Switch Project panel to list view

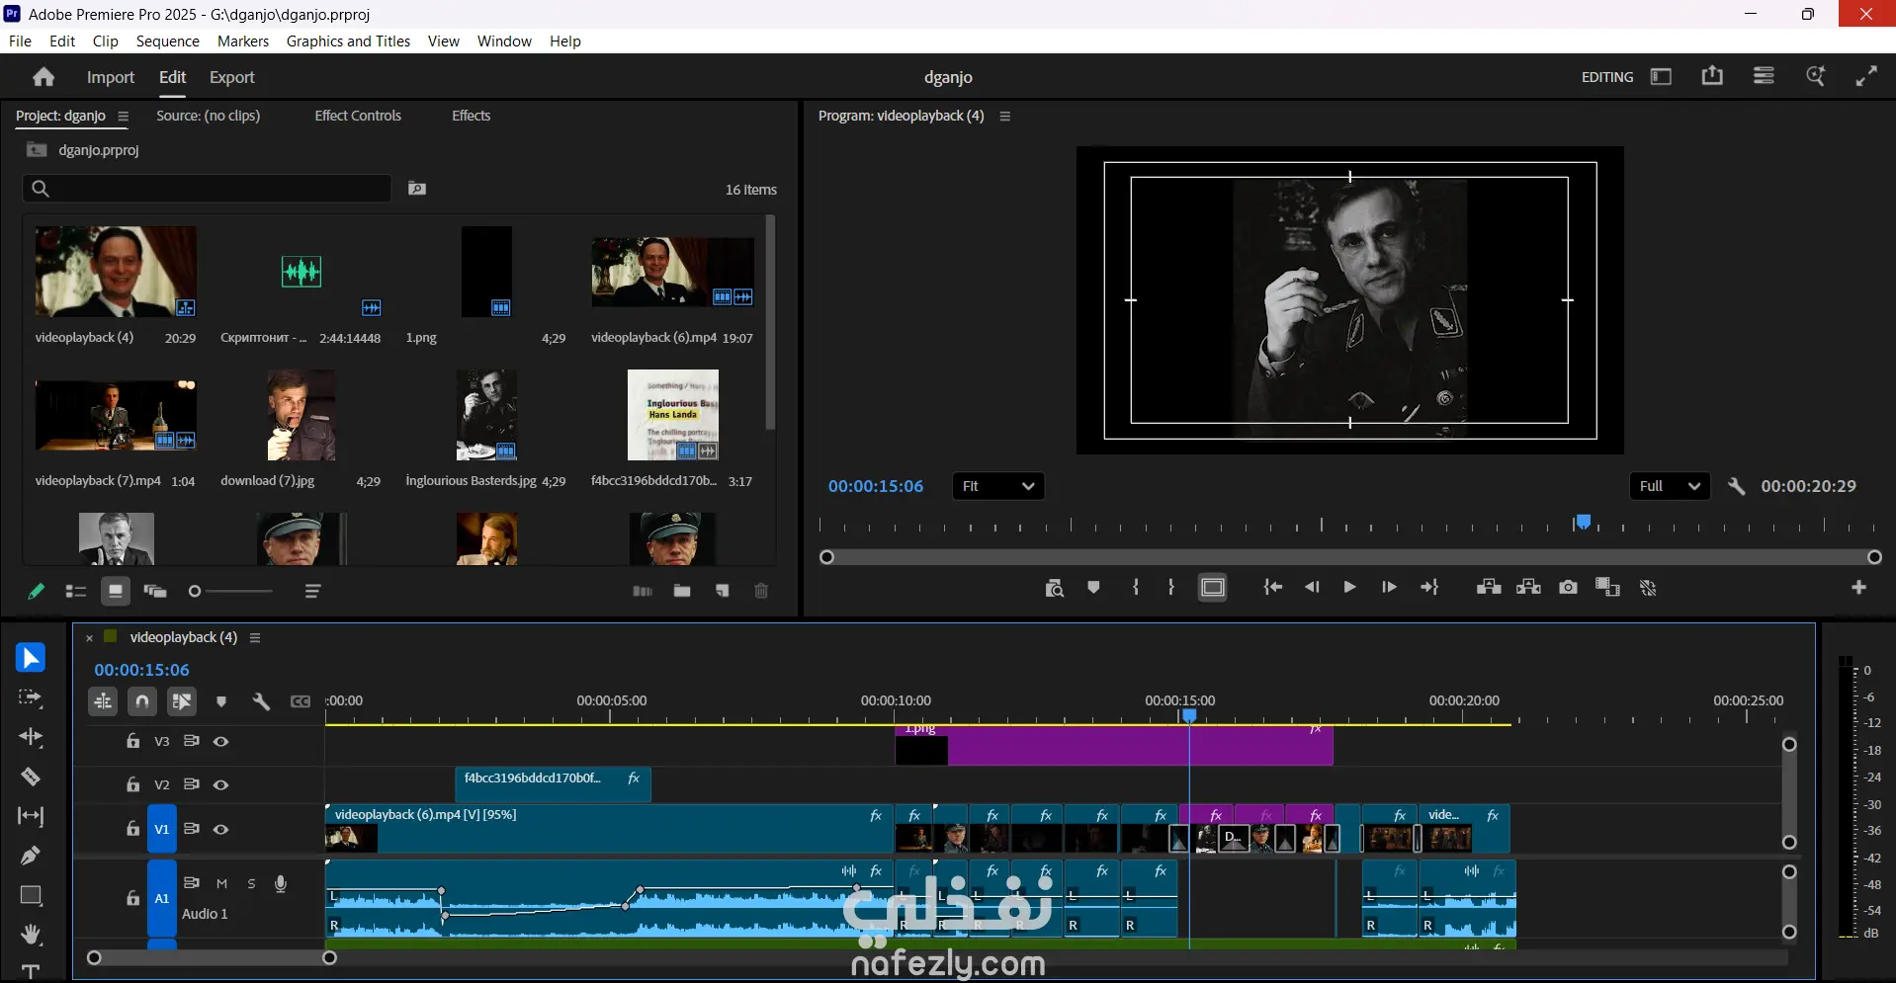click(x=75, y=591)
